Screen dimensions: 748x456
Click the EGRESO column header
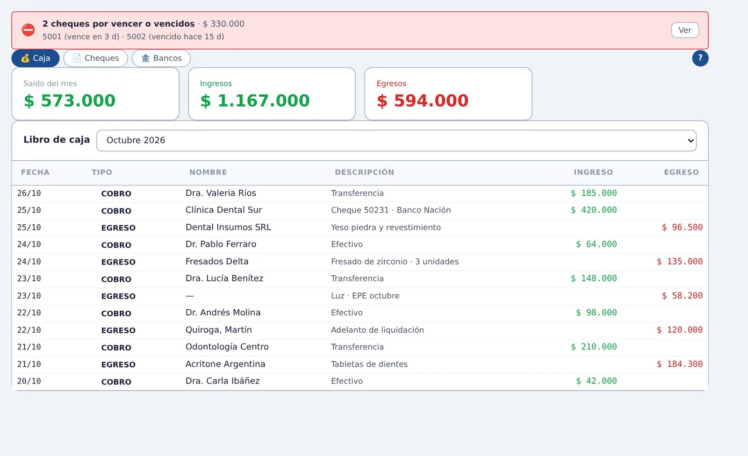[x=681, y=172]
